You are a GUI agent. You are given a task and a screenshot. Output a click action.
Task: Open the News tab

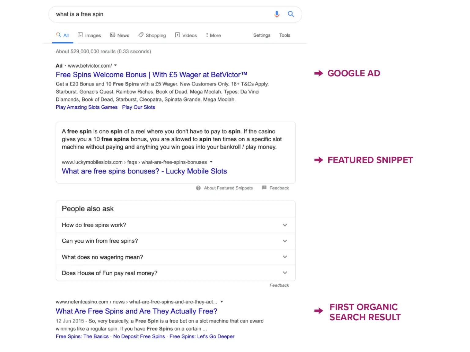(120, 35)
